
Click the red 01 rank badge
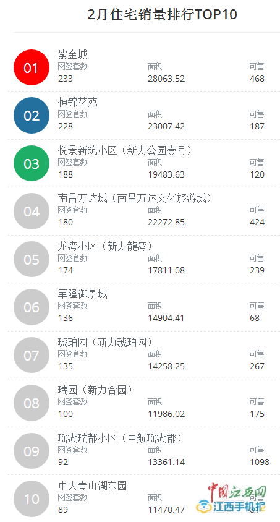point(32,67)
